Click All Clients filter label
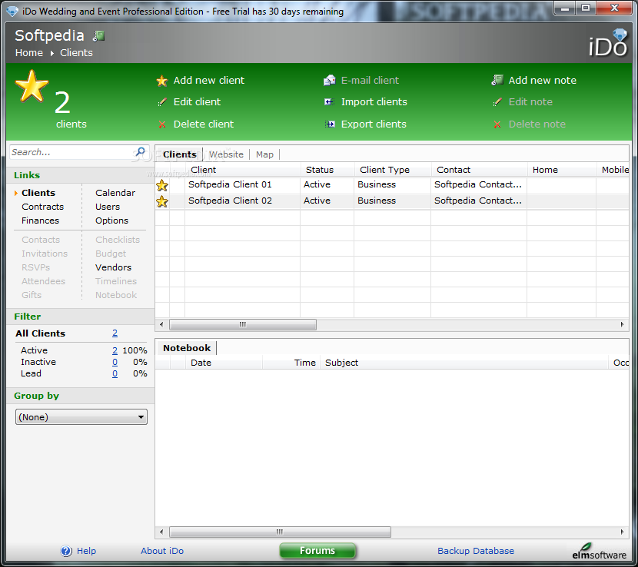The image size is (638, 567). [x=40, y=333]
